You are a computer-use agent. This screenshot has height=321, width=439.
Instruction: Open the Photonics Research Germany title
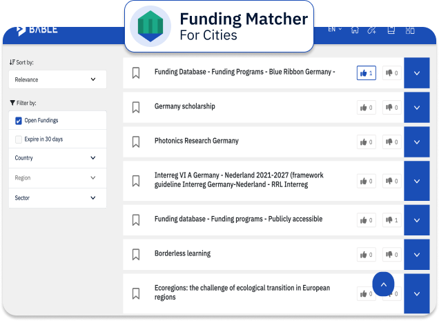coord(197,141)
